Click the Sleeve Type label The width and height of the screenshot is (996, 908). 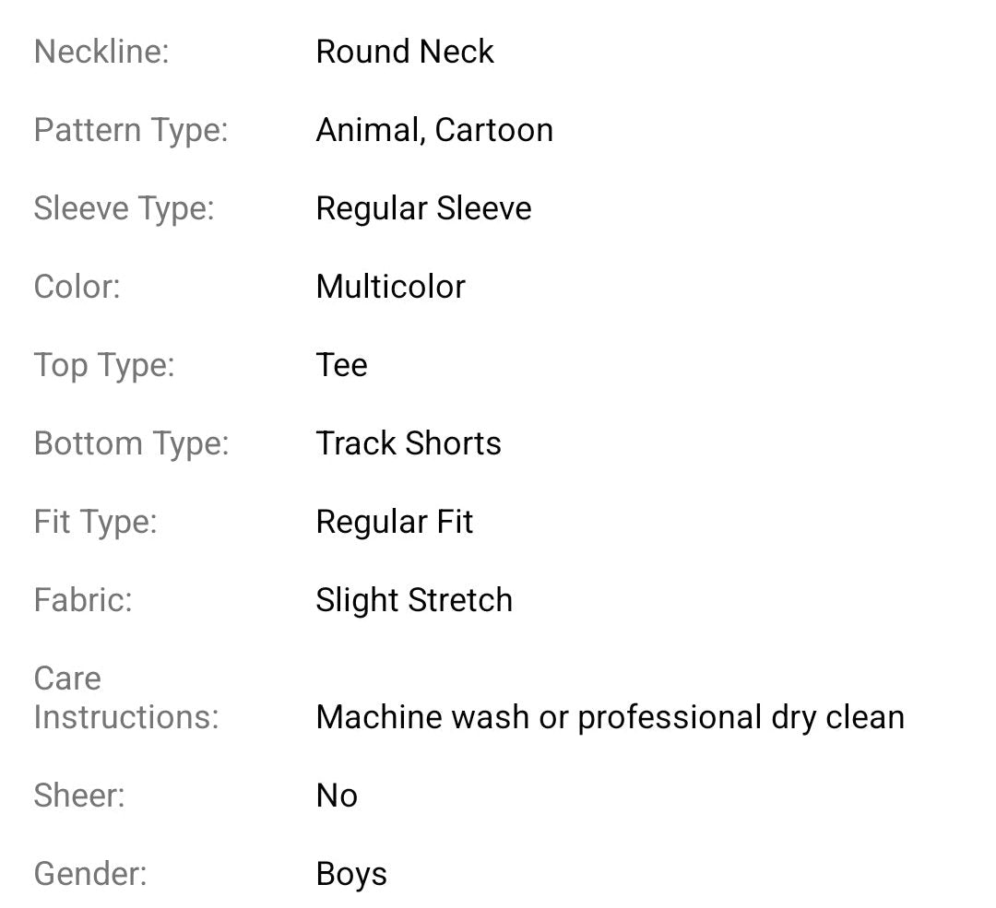(x=124, y=208)
